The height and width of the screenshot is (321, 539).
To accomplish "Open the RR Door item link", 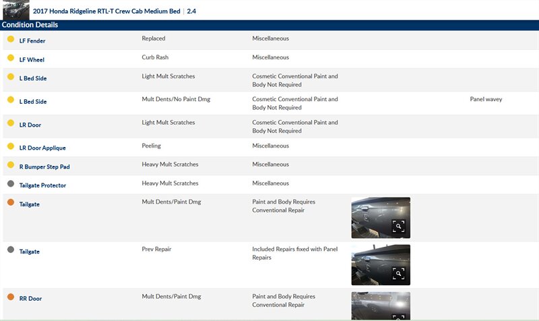I will pos(31,298).
